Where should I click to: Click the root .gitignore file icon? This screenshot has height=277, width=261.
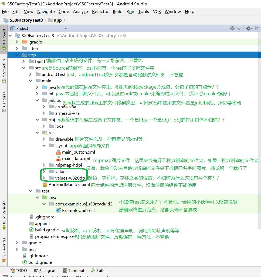pos(25,256)
